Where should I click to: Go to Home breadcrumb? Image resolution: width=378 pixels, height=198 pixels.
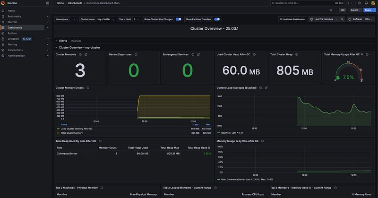[60, 3]
